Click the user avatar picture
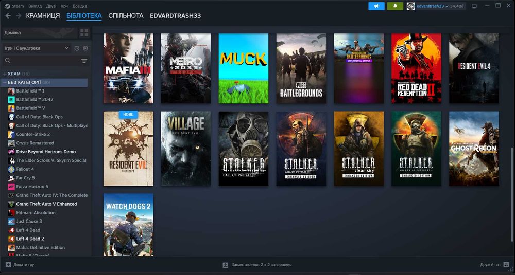This screenshot has height=275, width=515. (x=410, y=6)
